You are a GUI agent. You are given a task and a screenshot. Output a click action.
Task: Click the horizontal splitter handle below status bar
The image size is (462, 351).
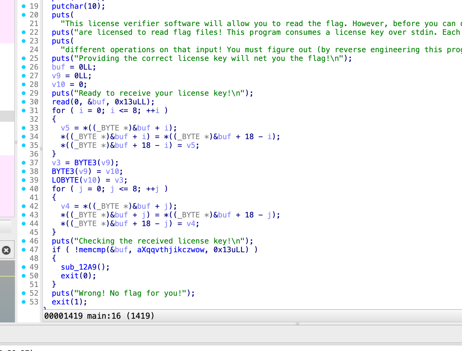click(x=298, y=324)
